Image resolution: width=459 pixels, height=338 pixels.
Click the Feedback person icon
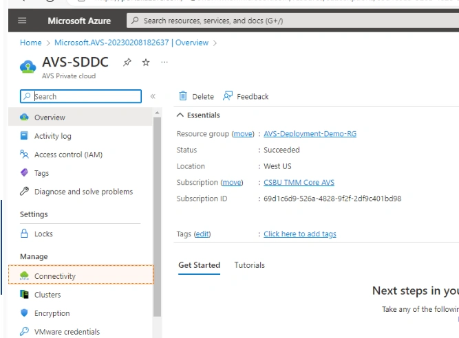(228, 95)
